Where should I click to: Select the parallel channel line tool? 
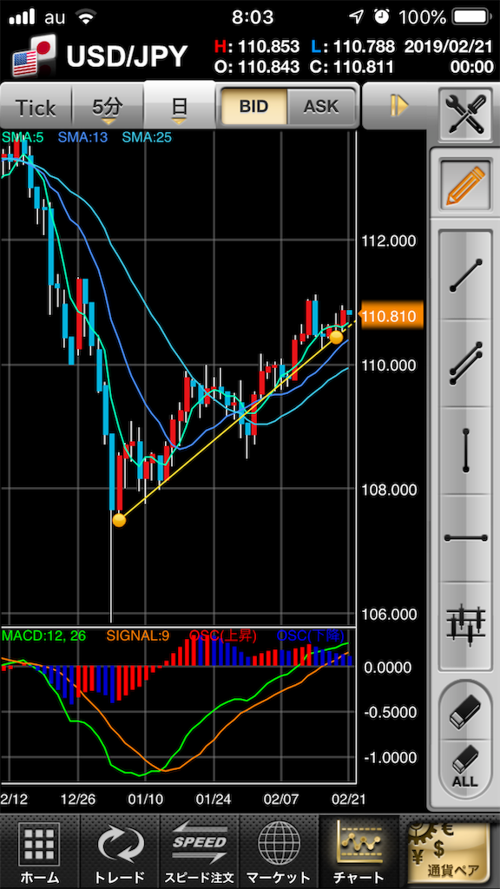[465, 364]
